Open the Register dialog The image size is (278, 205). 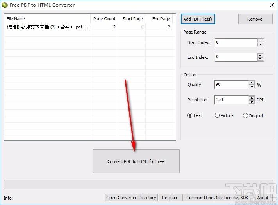(170, 198)
